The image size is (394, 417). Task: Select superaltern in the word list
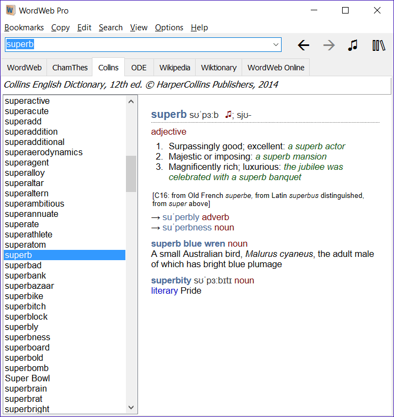pos(64,193)
